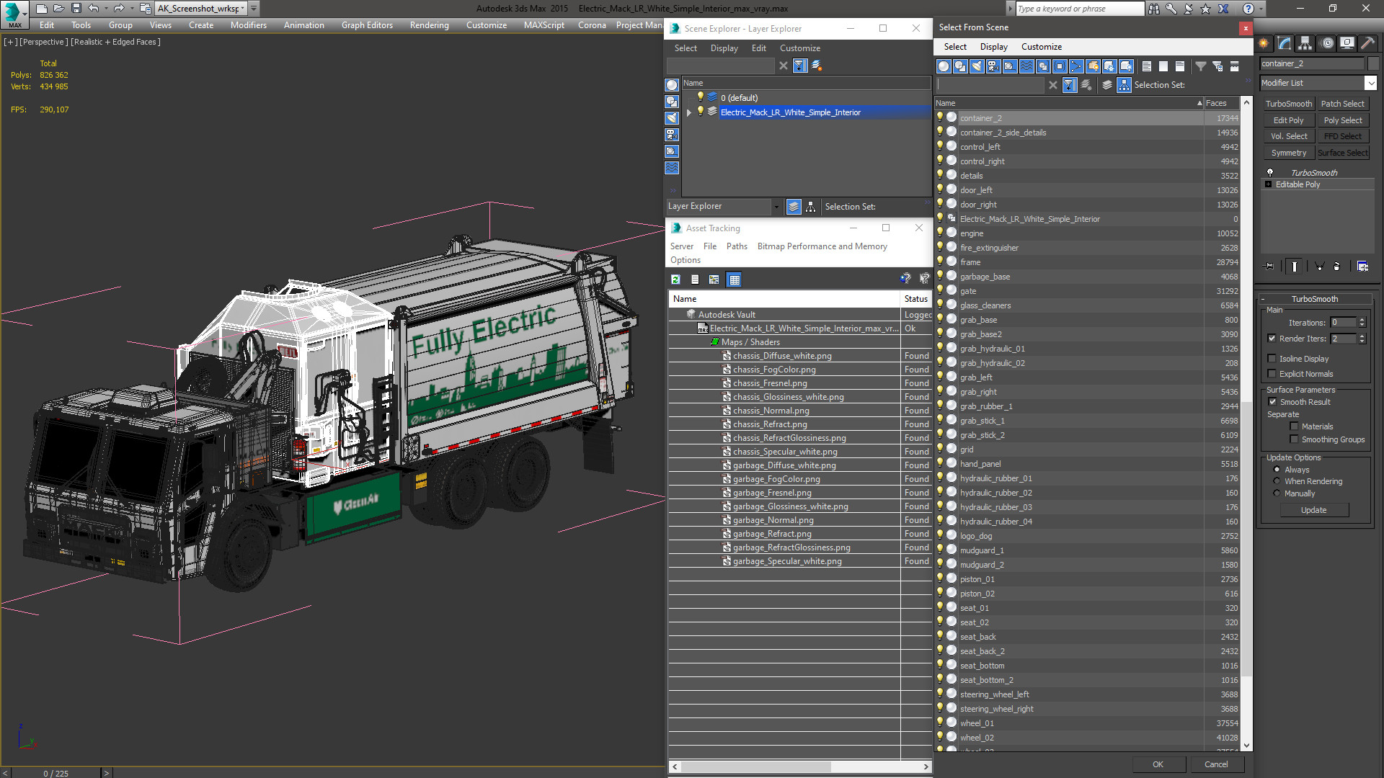Click Pin Stack icon under modifier stack
The width and height of the screenshot is (1384, 778).
pos(1269,266)
